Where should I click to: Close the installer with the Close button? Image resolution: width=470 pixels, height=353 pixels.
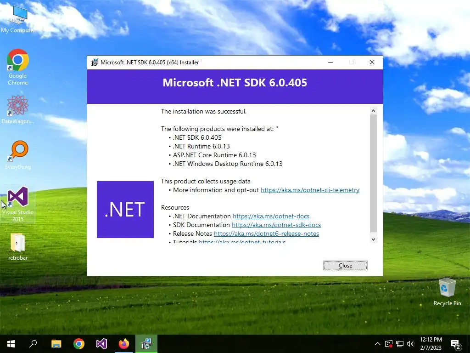click(345, 265)
